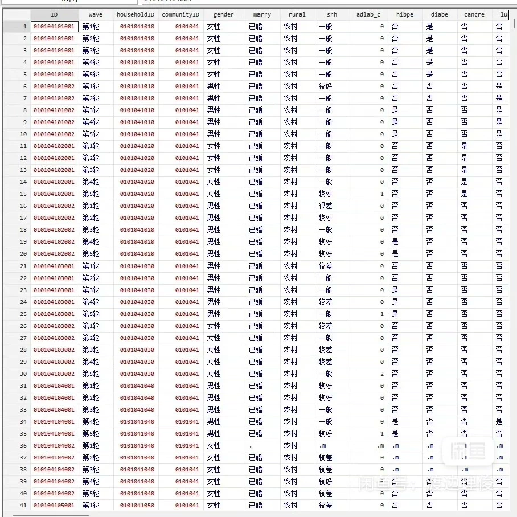Select the ID cell in row 1
Viewport: 517px width, 517px height.
point(54,27)
